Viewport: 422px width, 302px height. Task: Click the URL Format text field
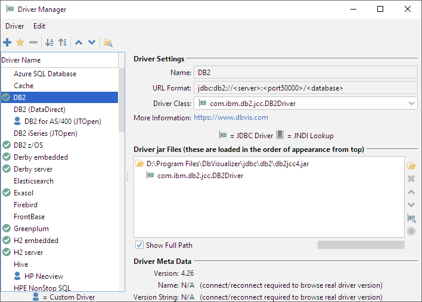pyautogui.click(x=305, y=88)
